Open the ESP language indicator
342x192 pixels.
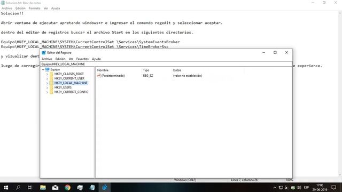coord(306,187)
